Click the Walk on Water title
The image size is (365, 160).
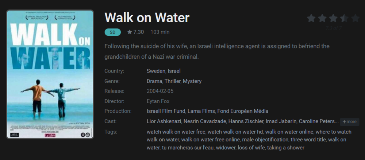[147, 17]
